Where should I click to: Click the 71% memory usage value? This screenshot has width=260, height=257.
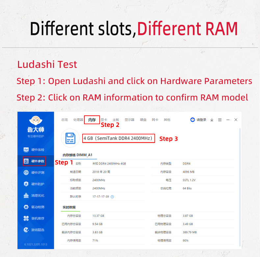[95, 241]
